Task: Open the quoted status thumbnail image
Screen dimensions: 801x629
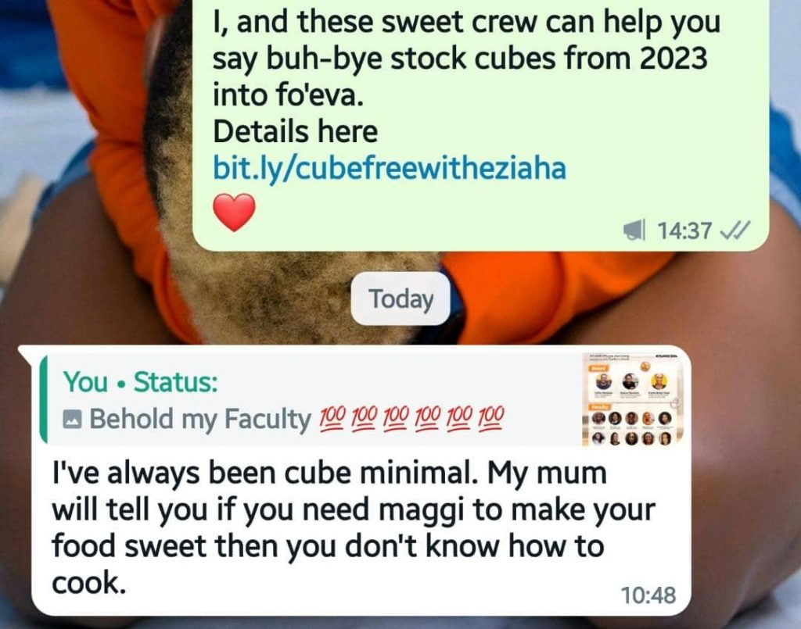Action: coord(632,399)
